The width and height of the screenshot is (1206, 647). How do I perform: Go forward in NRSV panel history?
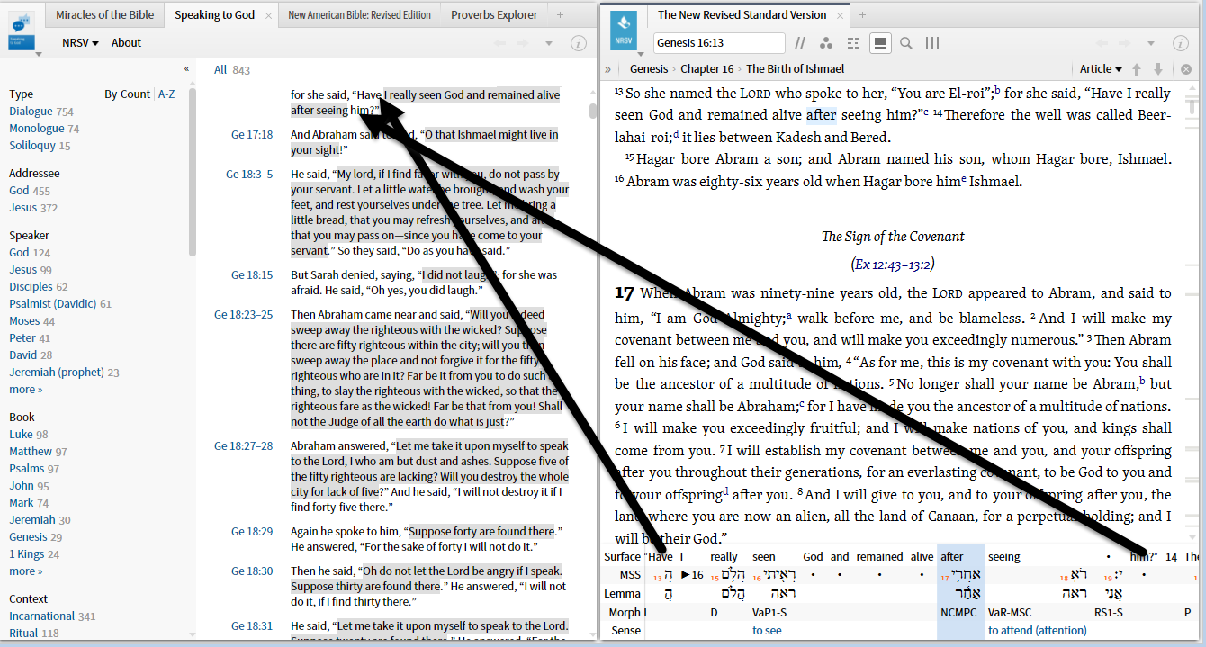pyautogui.click(x=1126, y=43)
